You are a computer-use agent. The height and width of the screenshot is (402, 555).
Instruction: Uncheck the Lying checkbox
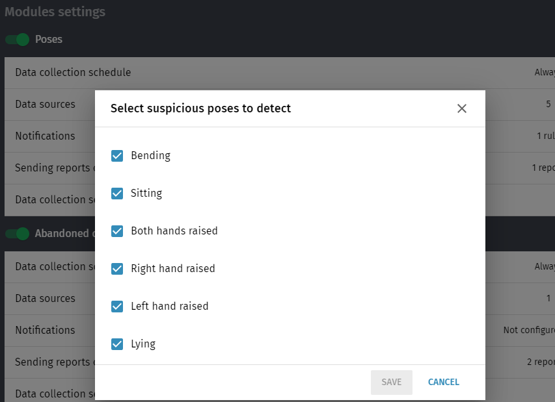point(117,344)
